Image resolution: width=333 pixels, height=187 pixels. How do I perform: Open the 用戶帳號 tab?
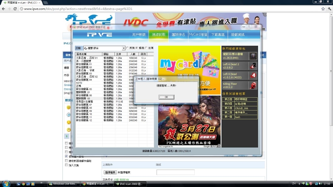tap(139, 34)
